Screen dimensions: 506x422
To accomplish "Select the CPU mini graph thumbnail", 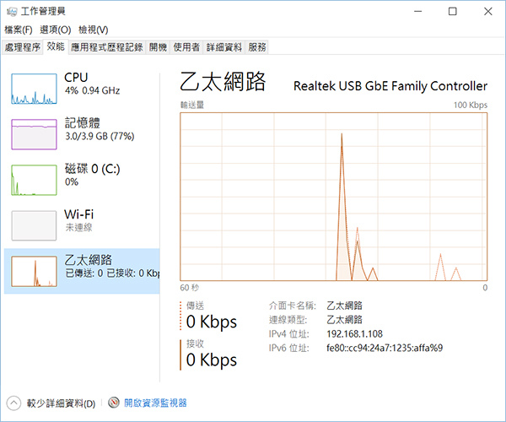I will point(34,88).
